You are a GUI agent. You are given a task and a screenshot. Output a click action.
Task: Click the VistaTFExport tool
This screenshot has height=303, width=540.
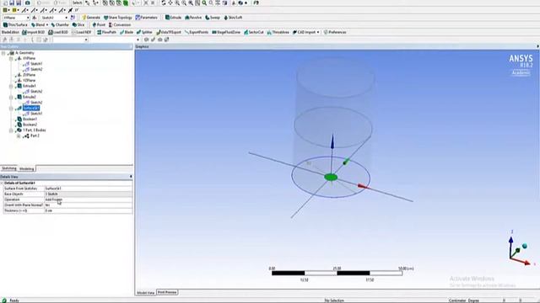click(x=169, y=32)
